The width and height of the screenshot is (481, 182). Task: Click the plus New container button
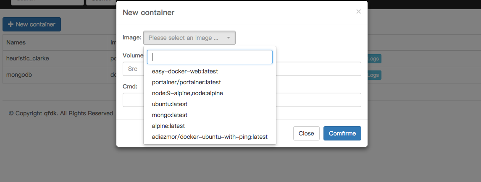pos(32,24)
